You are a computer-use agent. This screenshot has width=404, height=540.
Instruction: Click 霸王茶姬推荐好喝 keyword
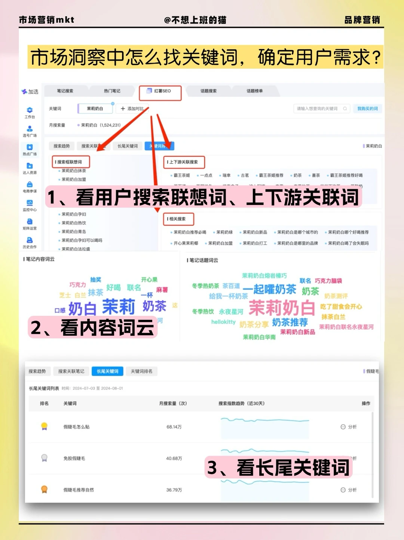tap(346, 175)
